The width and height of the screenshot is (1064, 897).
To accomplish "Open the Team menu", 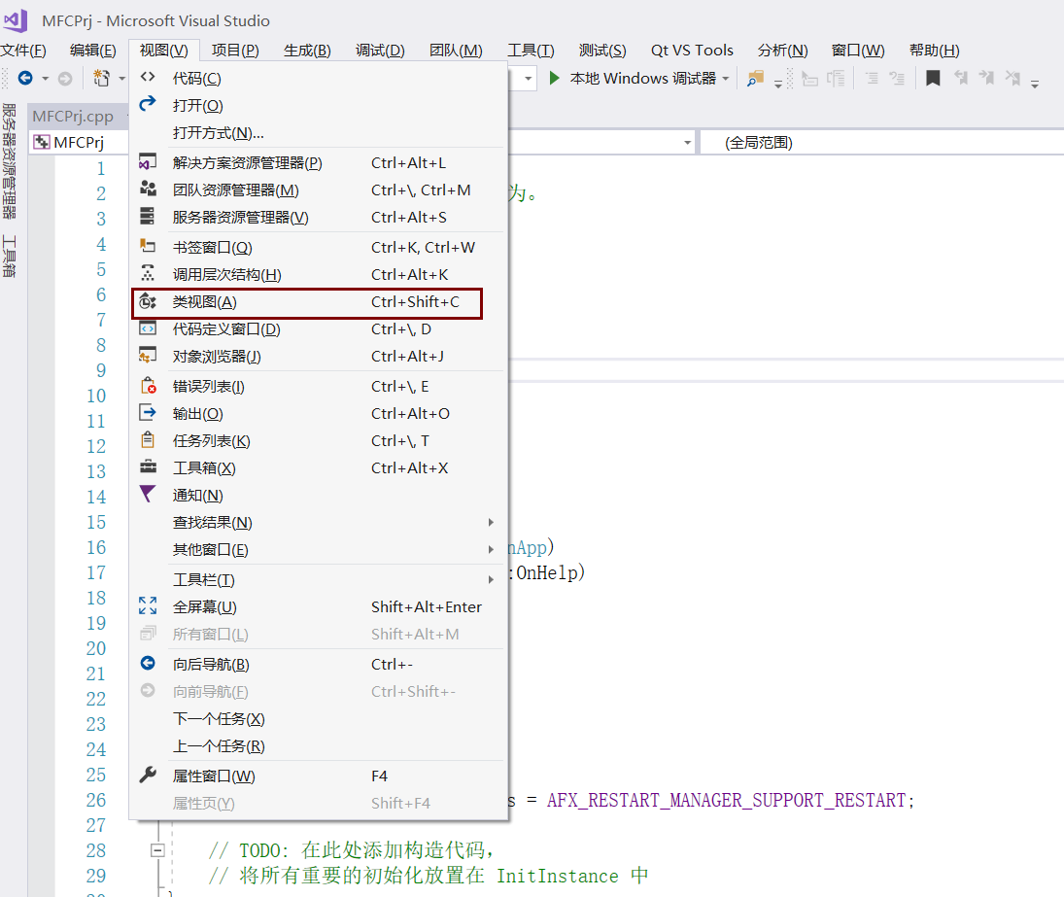I will point(456,51).
